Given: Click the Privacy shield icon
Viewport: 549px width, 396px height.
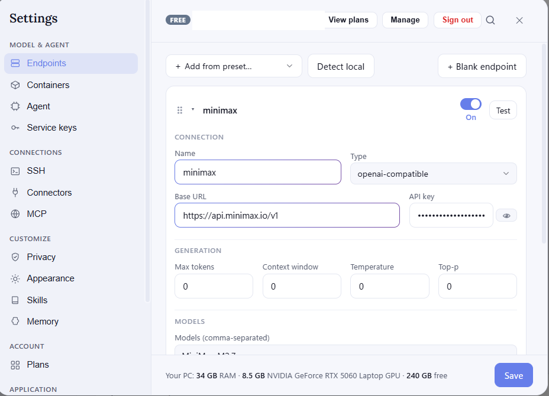Looking at the screenshot, I should click(15, 257).
